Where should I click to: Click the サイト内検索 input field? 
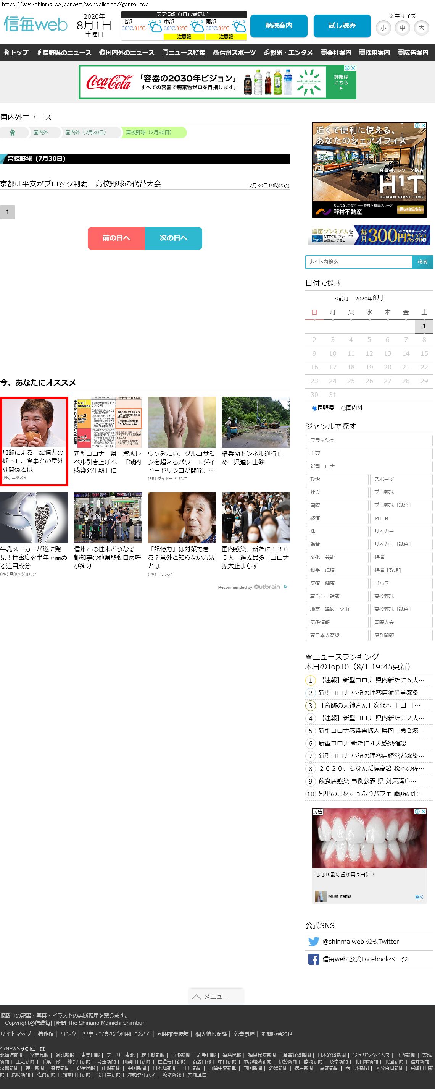pos(359,262)
